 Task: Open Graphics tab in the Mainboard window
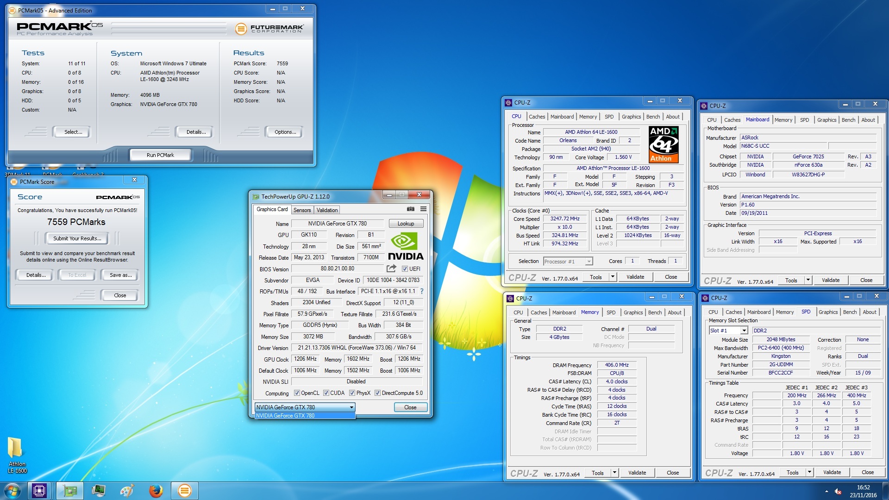826,120
